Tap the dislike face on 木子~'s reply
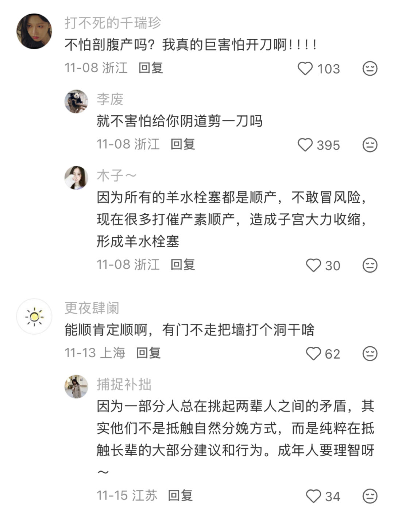 click(370, 265)
